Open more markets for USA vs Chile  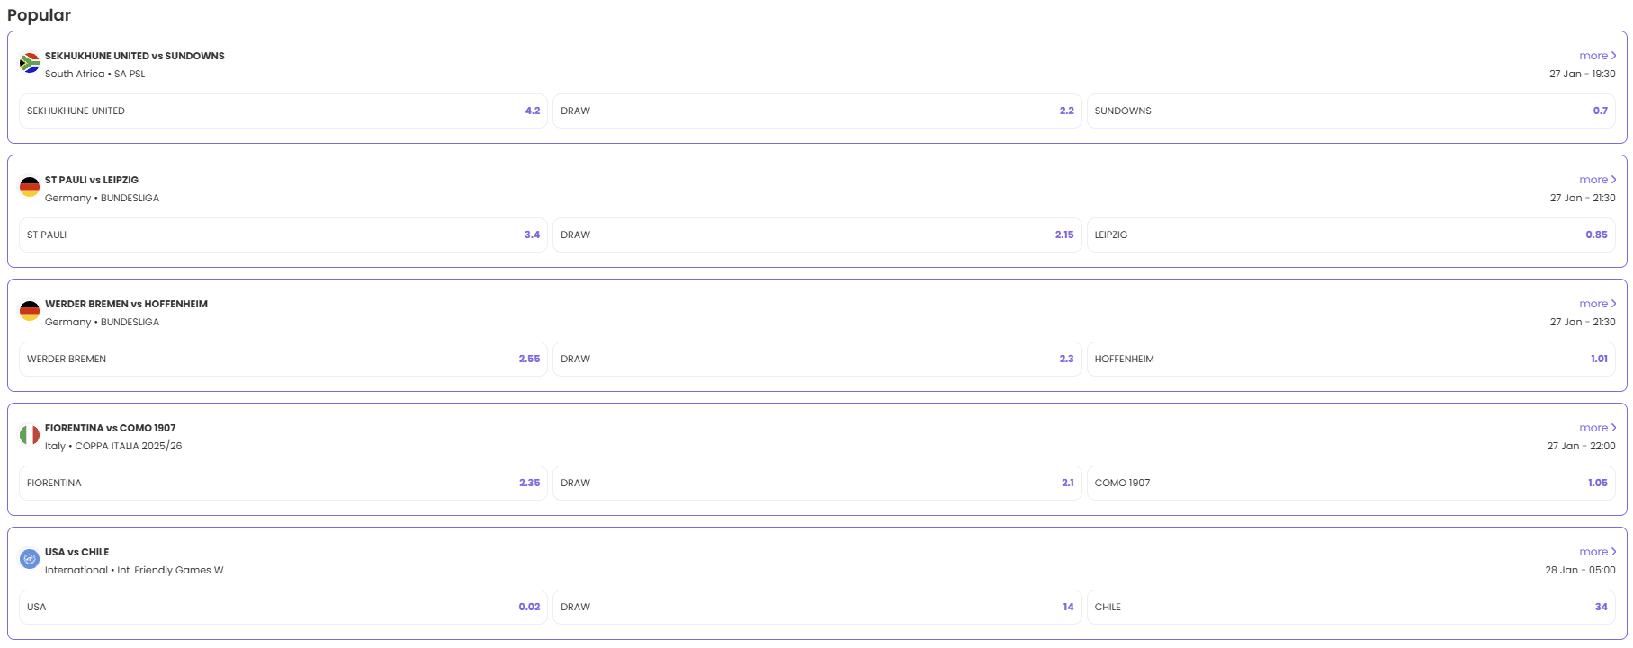[x=1597, y=552]
